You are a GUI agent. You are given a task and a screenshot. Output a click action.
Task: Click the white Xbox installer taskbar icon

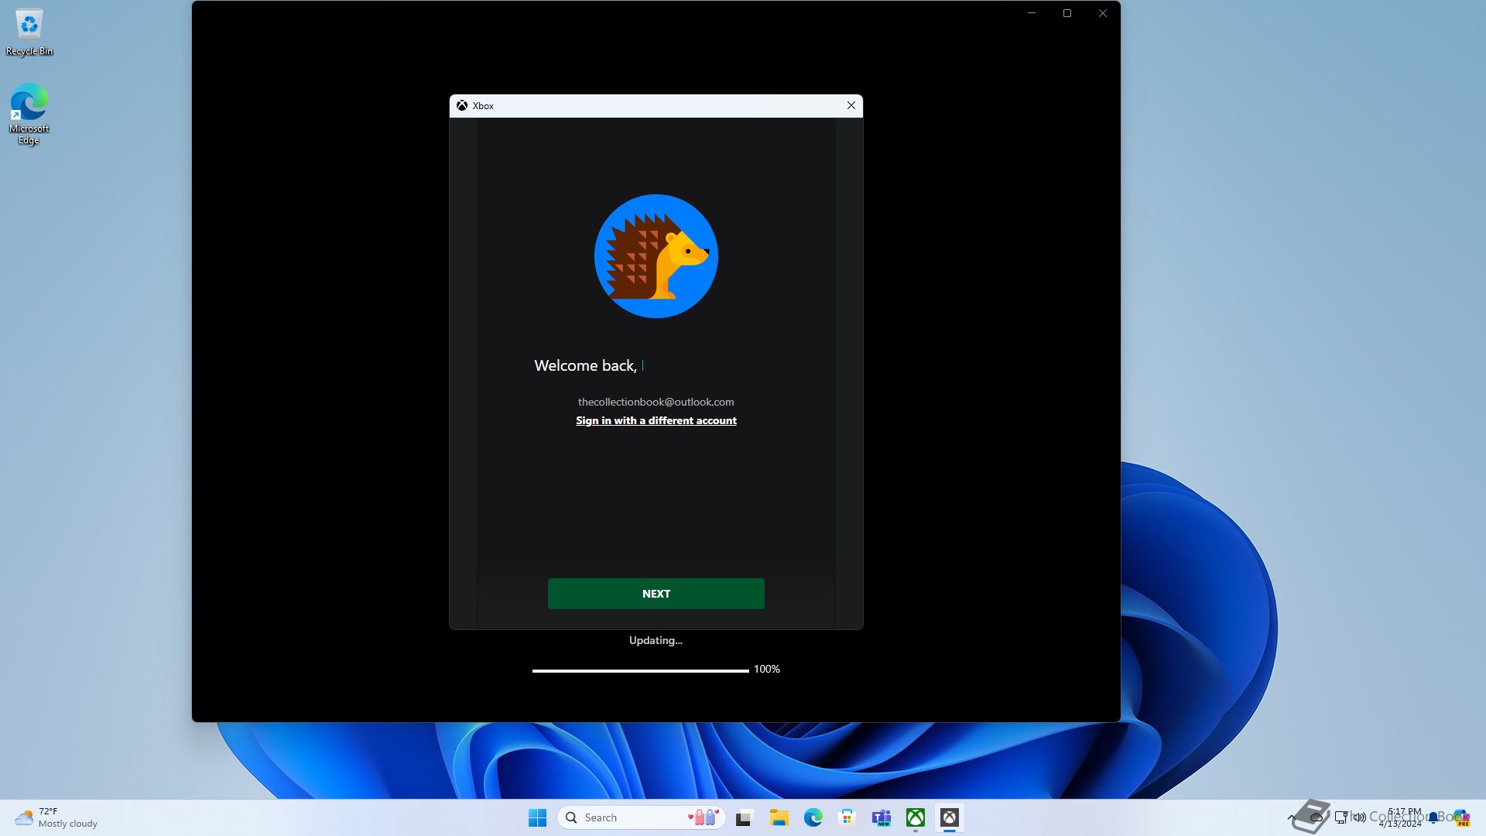[950, 817]
